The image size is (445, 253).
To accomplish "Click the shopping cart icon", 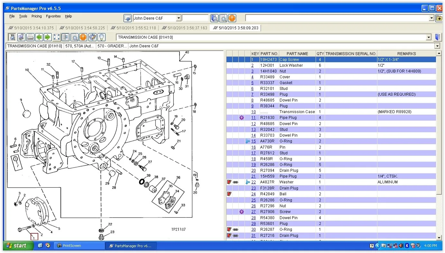I will point(21,37).
